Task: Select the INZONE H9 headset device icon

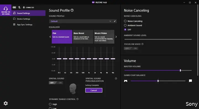Action: coord(6,10)
